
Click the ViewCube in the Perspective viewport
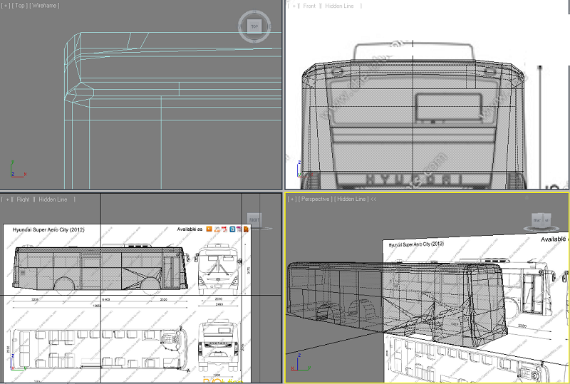pyautogui.click(x=541, y=221)
